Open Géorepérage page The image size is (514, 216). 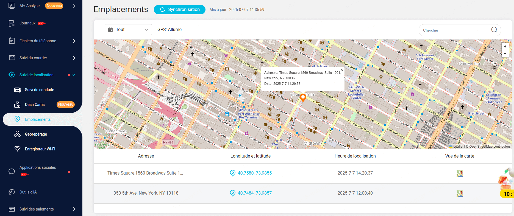tap(36, 134)
